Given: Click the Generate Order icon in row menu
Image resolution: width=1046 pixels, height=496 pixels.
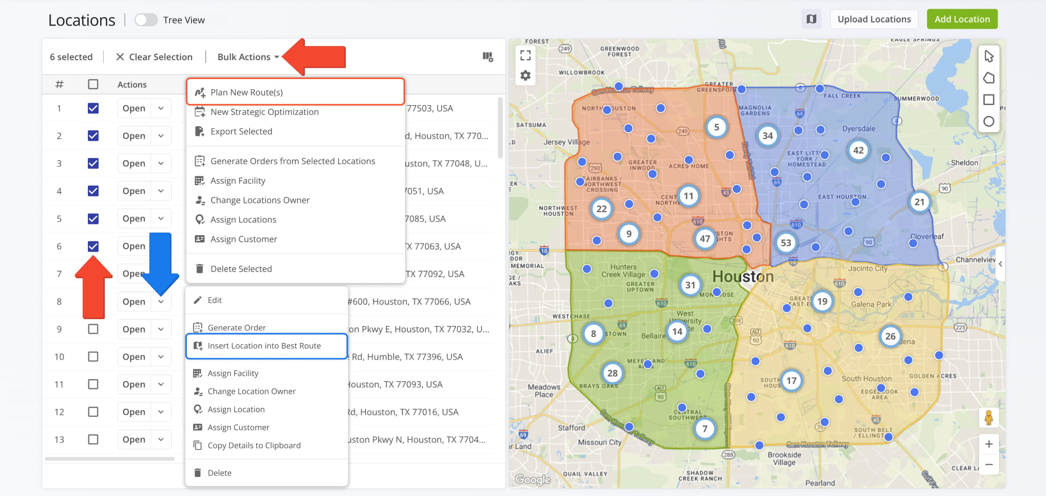Looking at the screenshot, I should (198, 328).
